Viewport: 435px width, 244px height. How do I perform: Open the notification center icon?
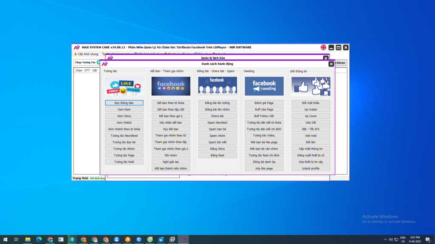428,239
